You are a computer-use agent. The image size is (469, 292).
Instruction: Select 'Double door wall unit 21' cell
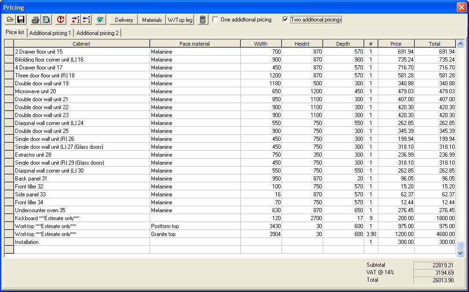81,99
